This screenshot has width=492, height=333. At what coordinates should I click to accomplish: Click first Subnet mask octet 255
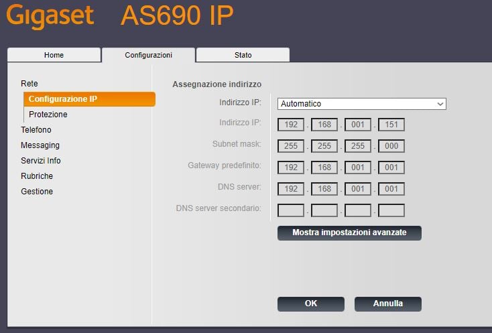pos(291,146)
